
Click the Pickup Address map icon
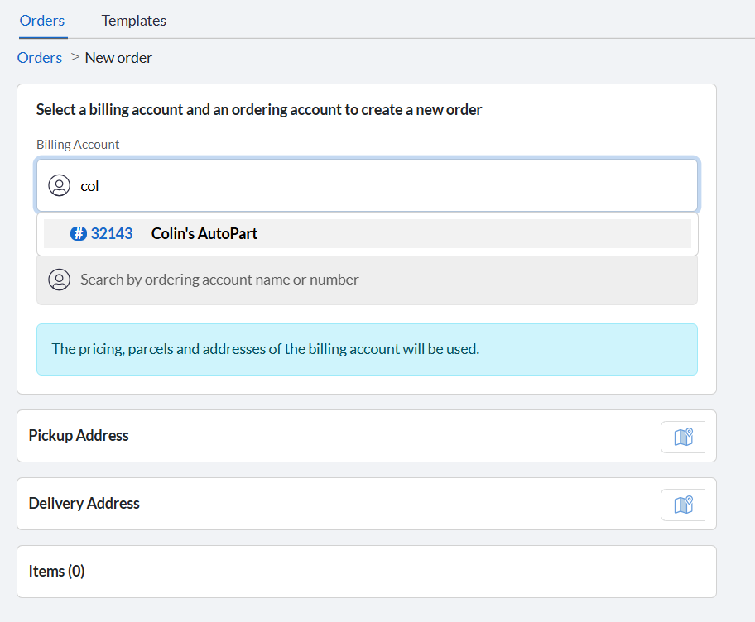(x=683, y=437)
